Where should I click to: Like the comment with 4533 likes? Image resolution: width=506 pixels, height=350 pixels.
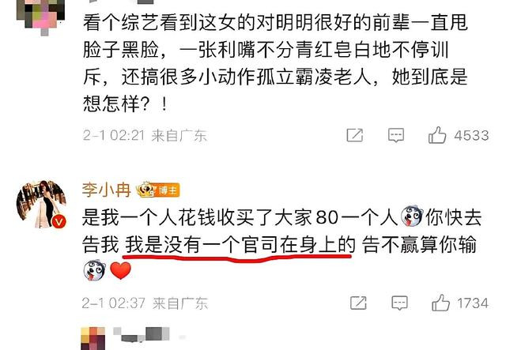(437, 135)
